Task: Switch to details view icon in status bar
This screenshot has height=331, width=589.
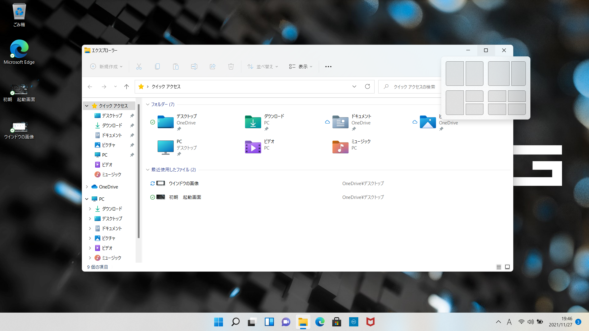Action: (x=499, y=267)
